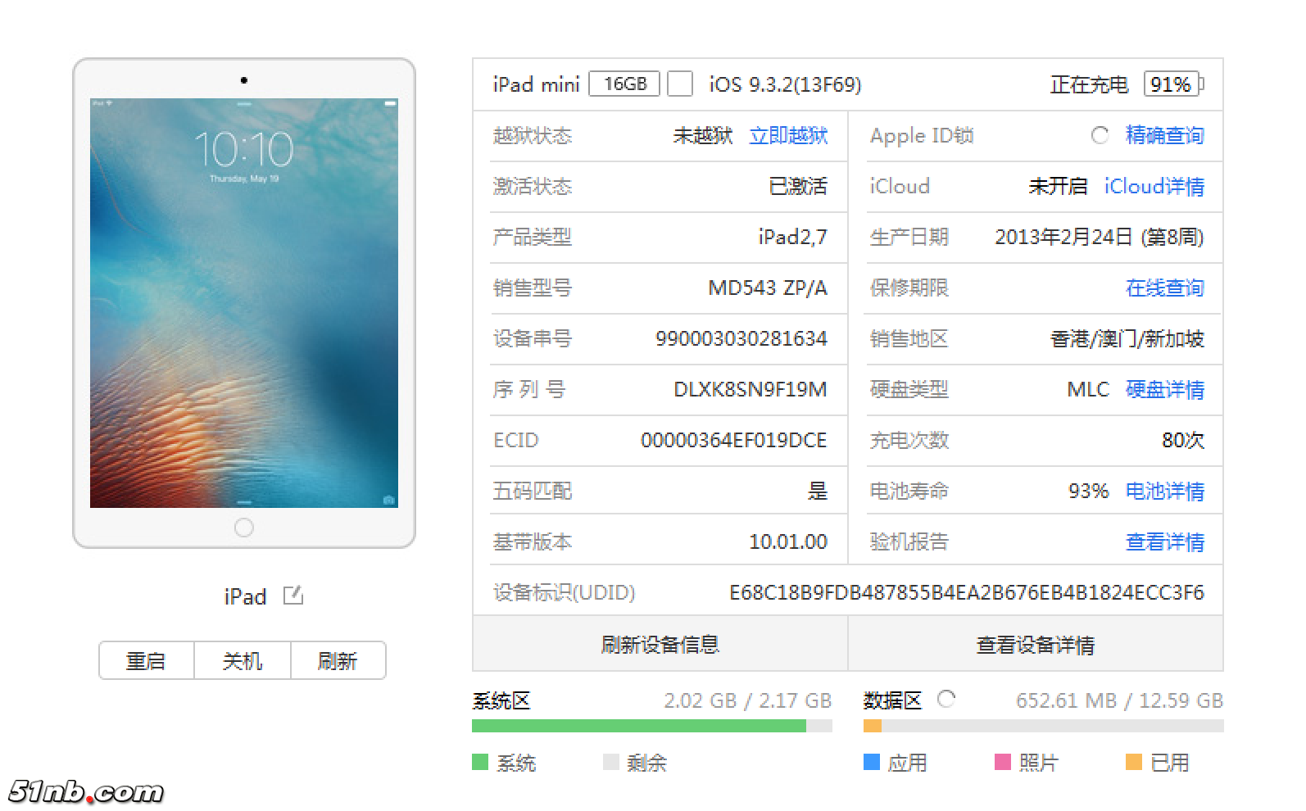
Task: Open 硬盘详情 disk details link
Action: (1164, 389)
